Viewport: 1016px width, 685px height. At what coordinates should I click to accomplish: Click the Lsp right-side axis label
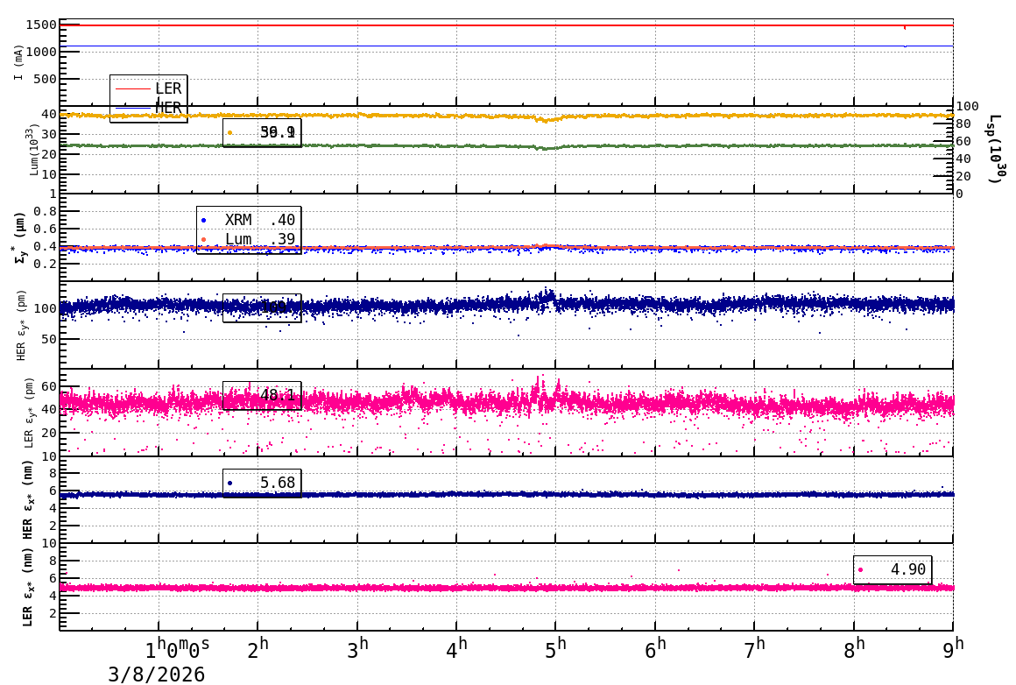click(996, 149)
